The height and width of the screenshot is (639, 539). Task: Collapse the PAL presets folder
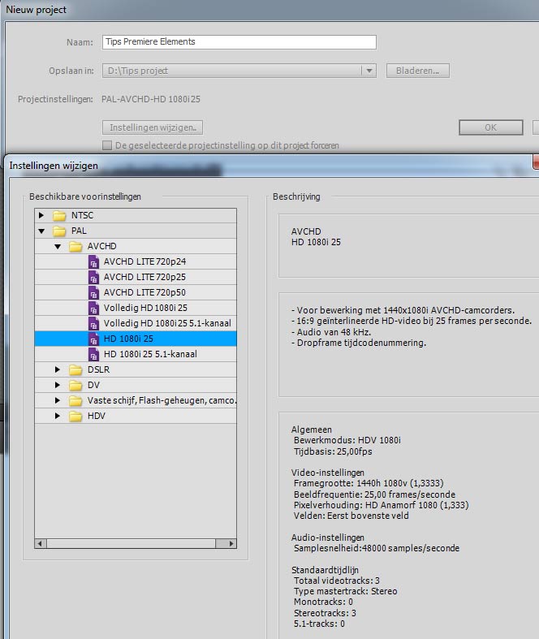click(41, 231)
